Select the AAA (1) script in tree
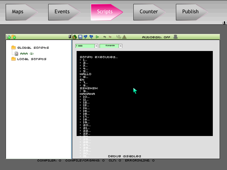This screenshot has width=227, height=170. point(27,54)
